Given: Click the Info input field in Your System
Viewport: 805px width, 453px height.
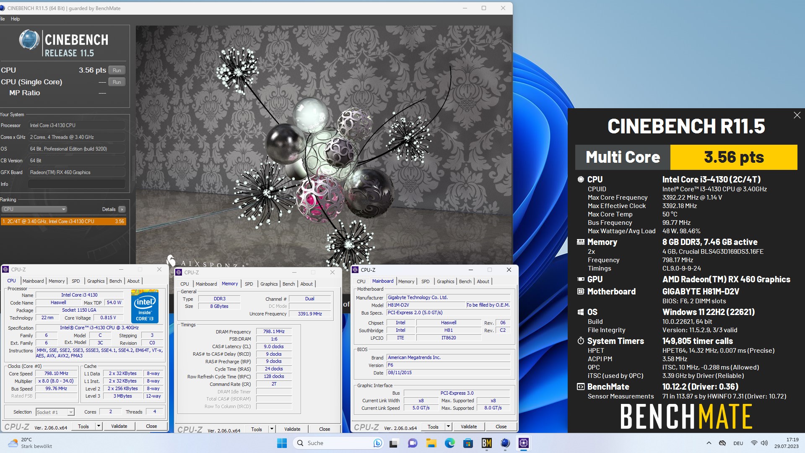Looking at the screenshot, I should coord(77,184).
